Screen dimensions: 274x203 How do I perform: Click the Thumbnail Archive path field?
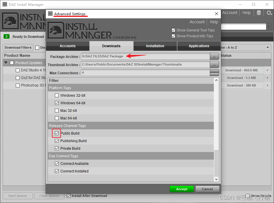click(145, 65)
